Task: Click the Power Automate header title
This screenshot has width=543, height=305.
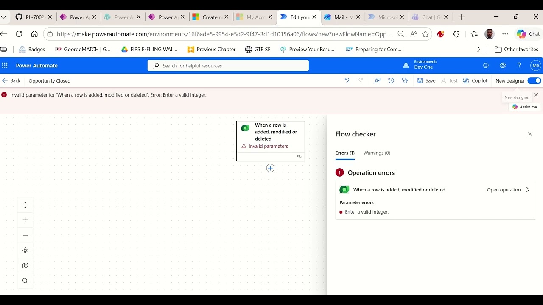Action: pos(37,66)
